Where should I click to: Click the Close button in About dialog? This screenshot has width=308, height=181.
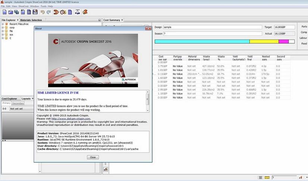93,157
